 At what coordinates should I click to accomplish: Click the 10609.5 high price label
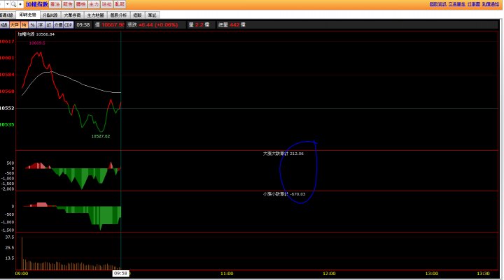coord(37,43)
